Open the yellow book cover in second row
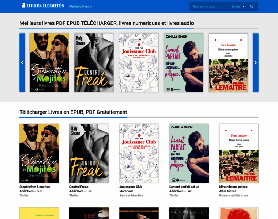 click(x=39, y=213)
